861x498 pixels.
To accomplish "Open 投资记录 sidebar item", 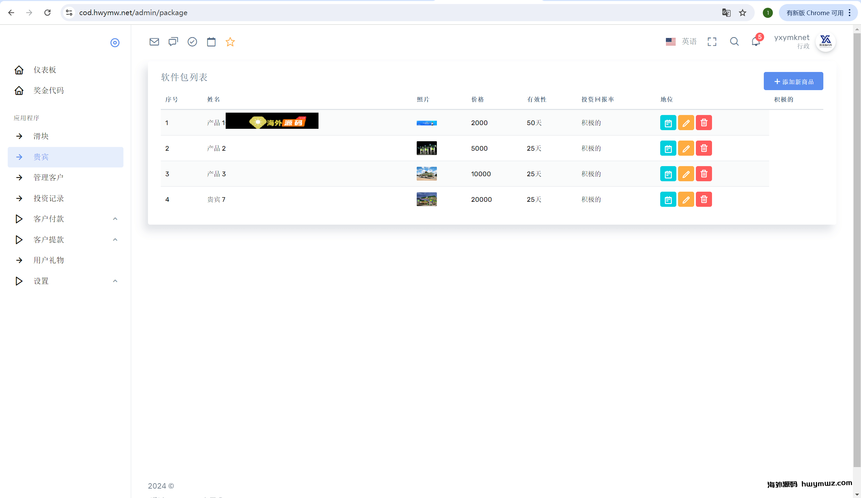I will [48, 198].
